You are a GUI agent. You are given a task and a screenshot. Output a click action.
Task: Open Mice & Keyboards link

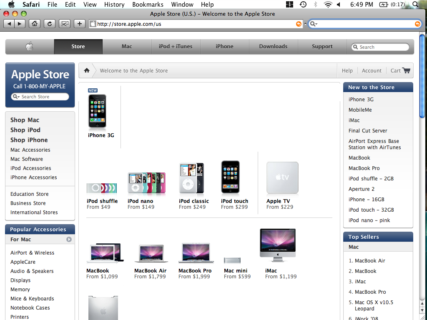pyautogui.click(x=32, y=298)
